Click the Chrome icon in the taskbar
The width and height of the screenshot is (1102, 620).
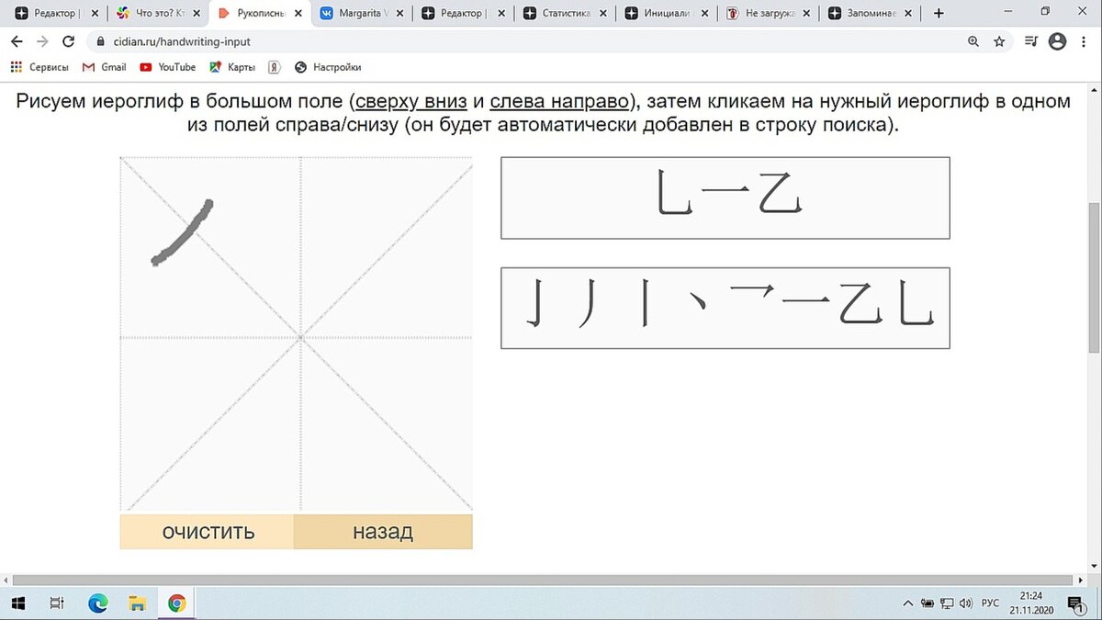pyautogui.click(x=177, y=603)
